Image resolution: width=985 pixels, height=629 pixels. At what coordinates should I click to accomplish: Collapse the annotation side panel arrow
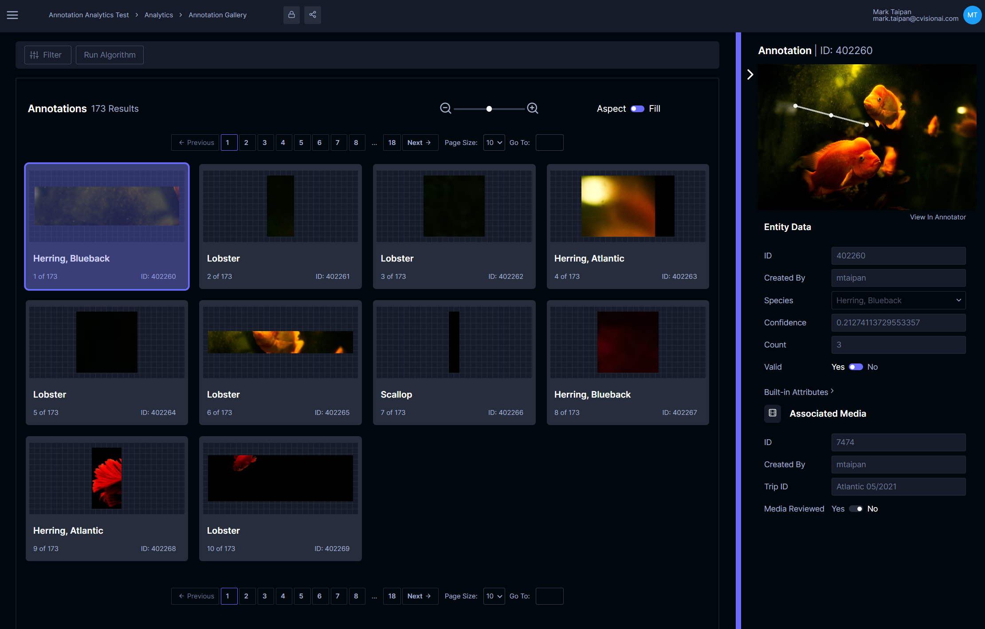(750, 74)
